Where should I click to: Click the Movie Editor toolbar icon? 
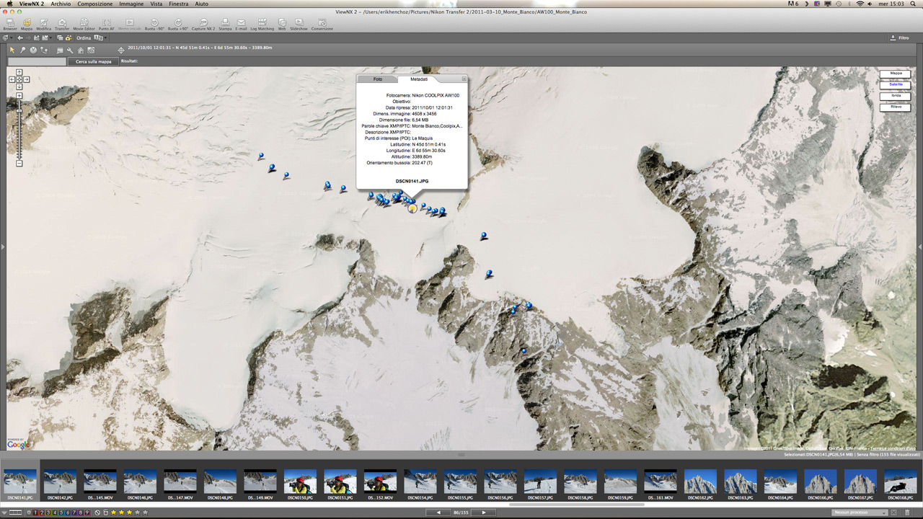pyautogui.click(x=84, y=25)
